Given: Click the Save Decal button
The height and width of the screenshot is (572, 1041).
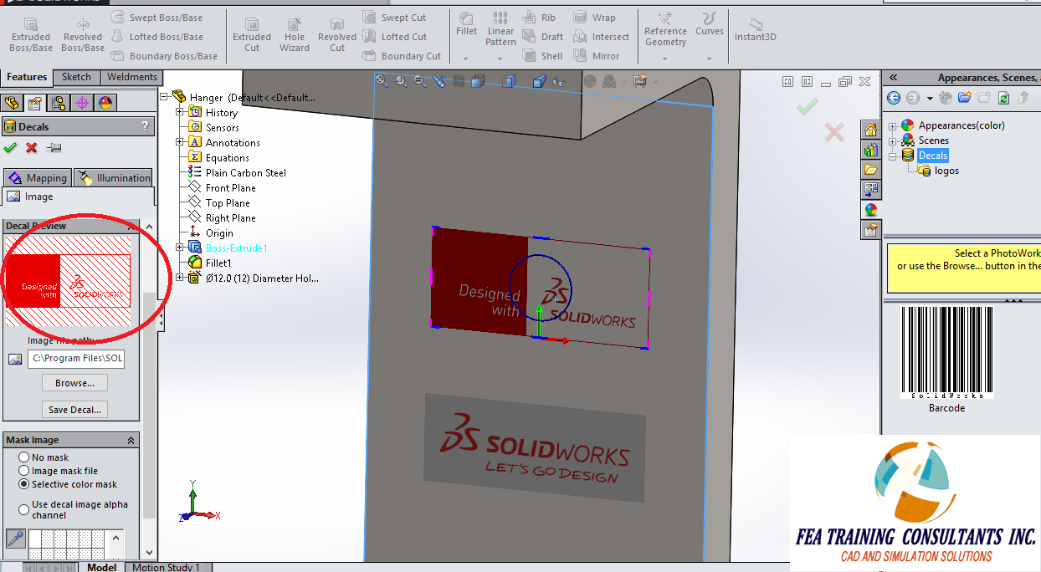Looking at the screenshot, I should tap(74, 409).
